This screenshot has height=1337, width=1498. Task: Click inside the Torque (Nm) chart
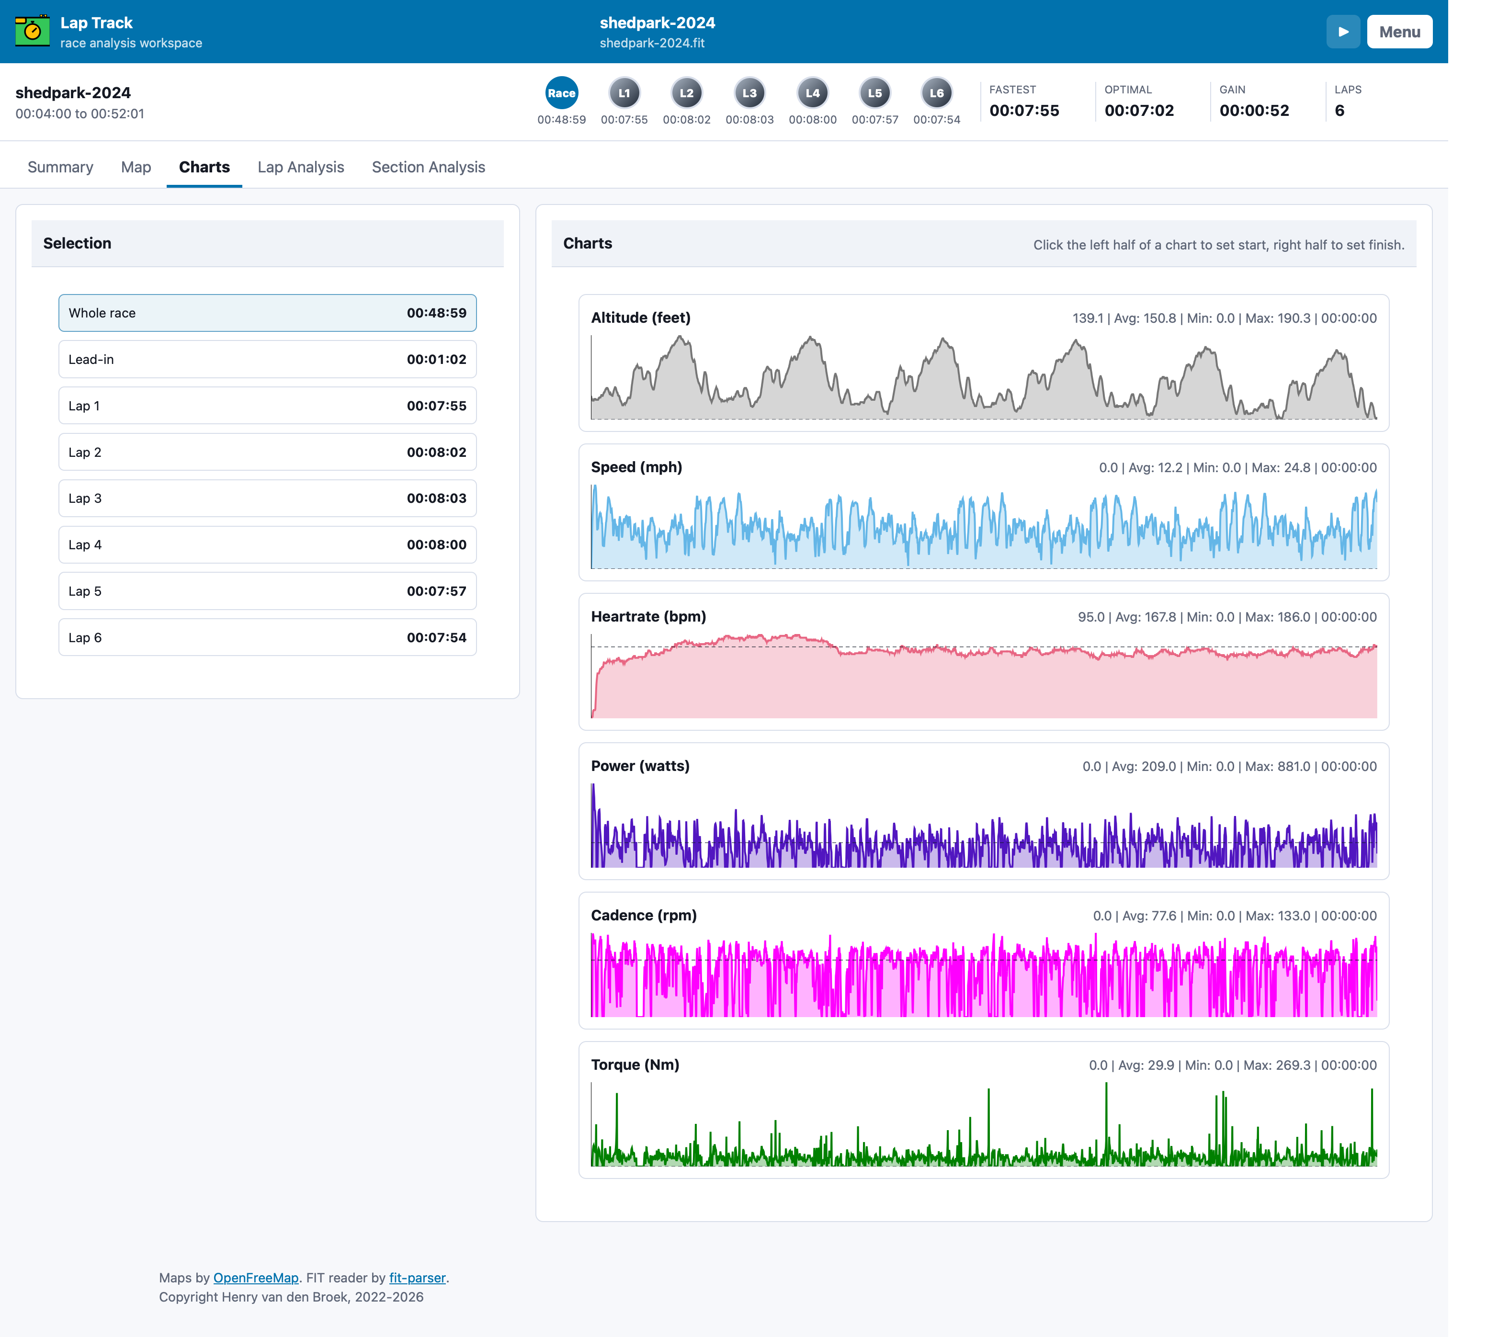pos(984,1124)
